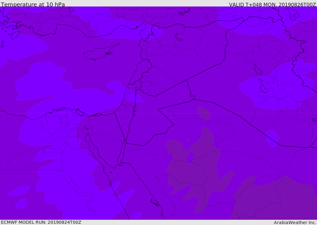Click the 'ECMWF MODEL RUN: 20190824T00Z' text
This screenshot has height=225, width=317.
click(x=41, y=222)
